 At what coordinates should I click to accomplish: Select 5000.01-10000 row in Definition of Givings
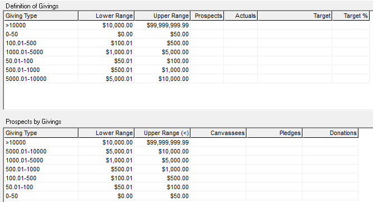click(187, 79)
